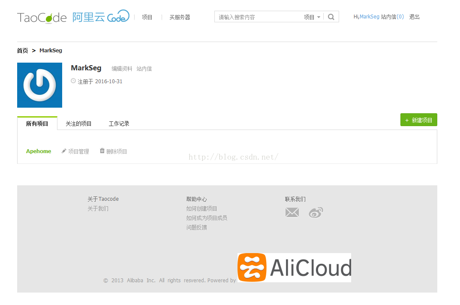Open the Apehome project link

pyautogui.click(x=39, y=151)
